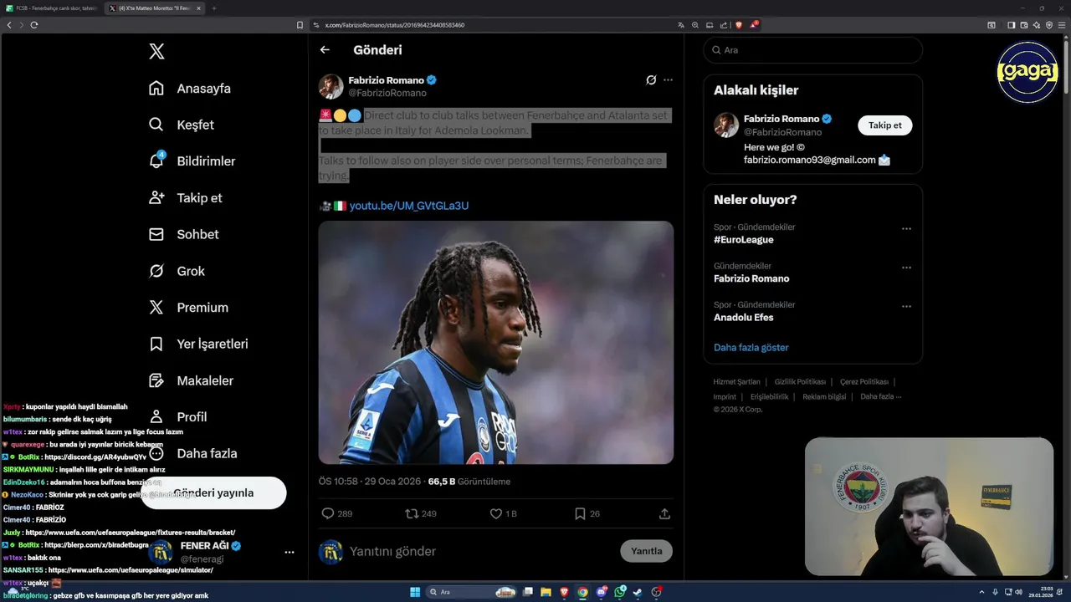1071x602 pixels.
Task: Open Bildirimler notifications
Action: [x=192, y=161]
